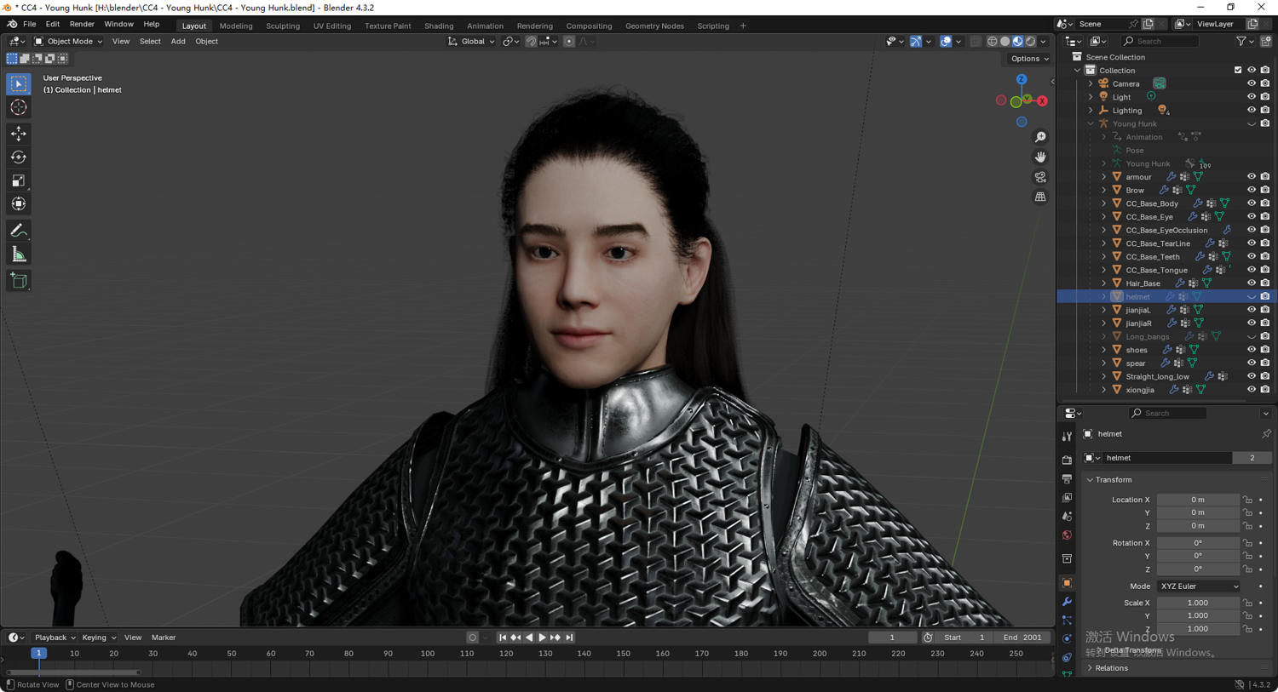1278x692 pixels.
Task: Click the Location X value field
Action: pos(1198,500)
